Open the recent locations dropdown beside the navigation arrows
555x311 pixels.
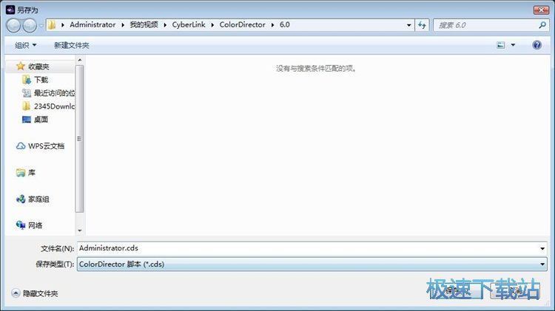click(41, 25)
